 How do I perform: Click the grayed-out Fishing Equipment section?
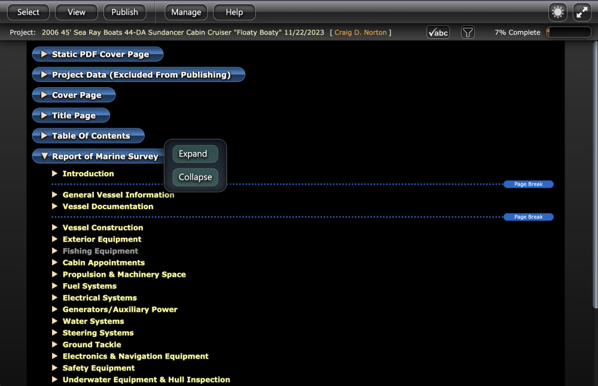[x=100, y=251]
